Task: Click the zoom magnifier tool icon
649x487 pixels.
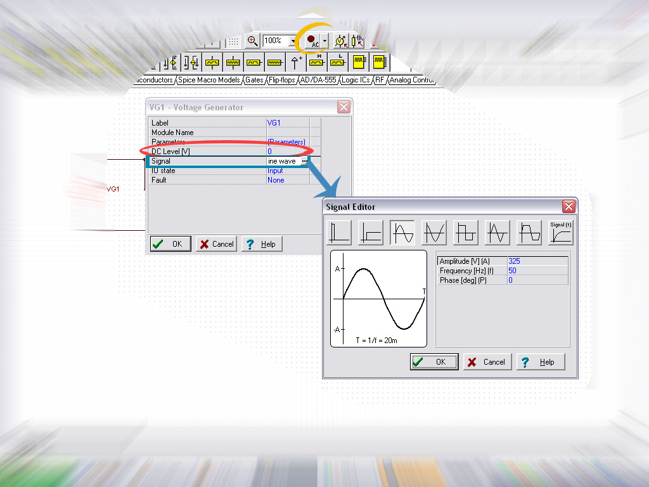Action: coord(252,41)
